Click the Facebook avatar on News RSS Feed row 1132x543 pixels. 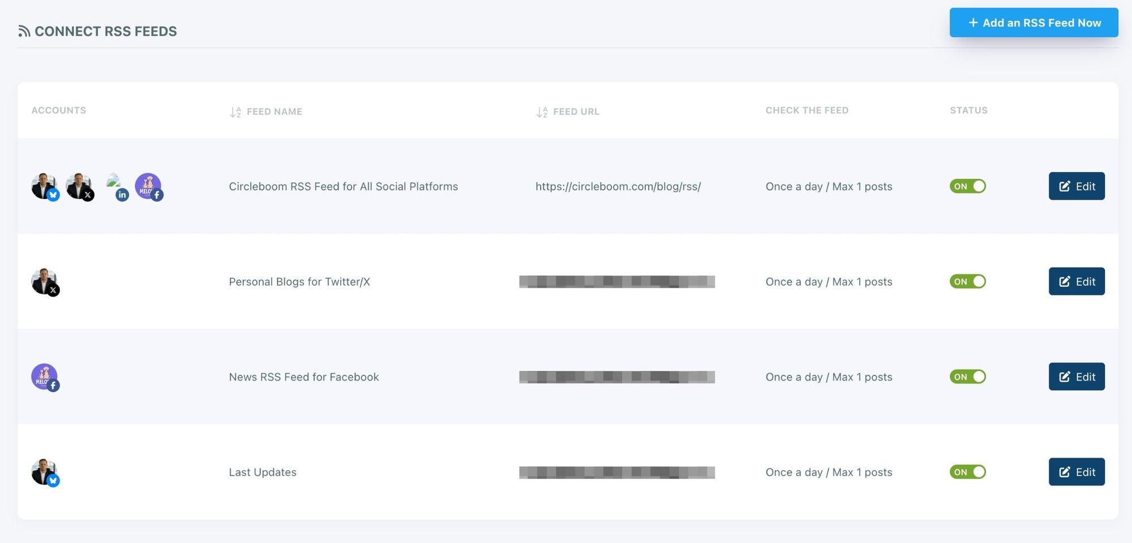45,377
